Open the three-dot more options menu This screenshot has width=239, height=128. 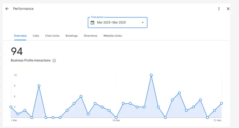point(219,9)
